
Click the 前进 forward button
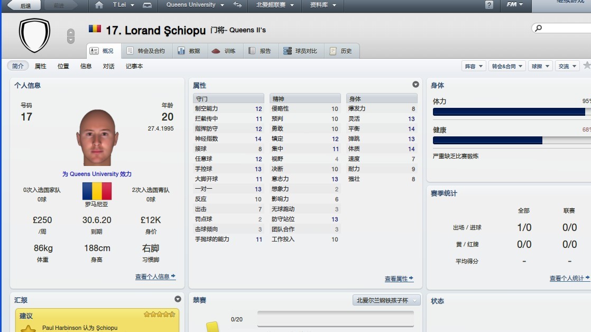tap(60, 5)
